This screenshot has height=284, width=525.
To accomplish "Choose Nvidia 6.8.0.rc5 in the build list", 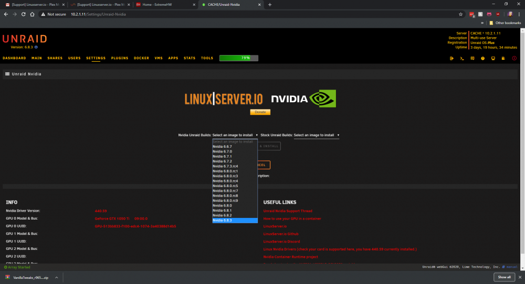I will point(235,186).
